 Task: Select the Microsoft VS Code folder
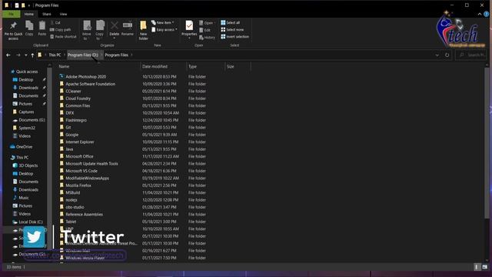coord(81,171)
